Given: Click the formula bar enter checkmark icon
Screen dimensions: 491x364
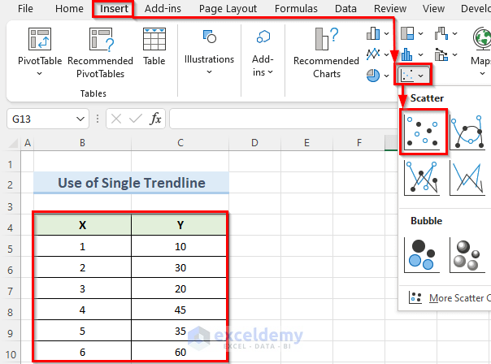Looking at the screenshot, I should [136, 119].
